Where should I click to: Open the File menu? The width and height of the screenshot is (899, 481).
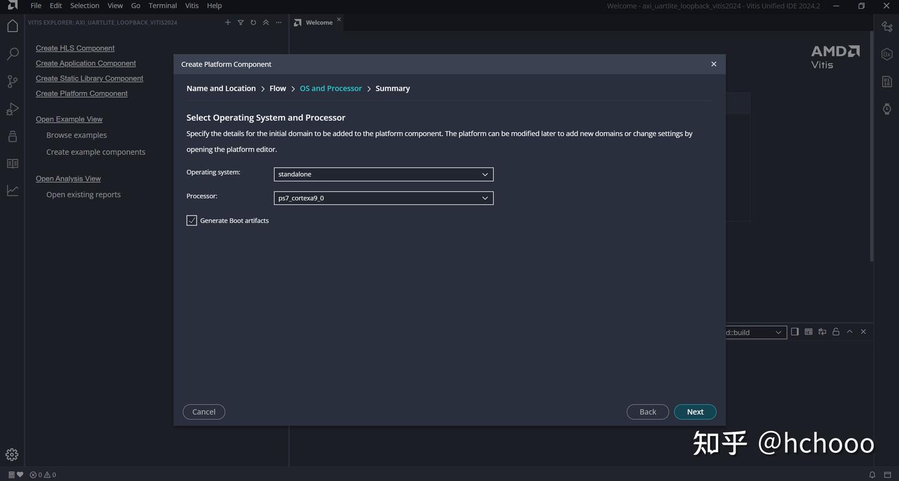click(x=36, y=6)
